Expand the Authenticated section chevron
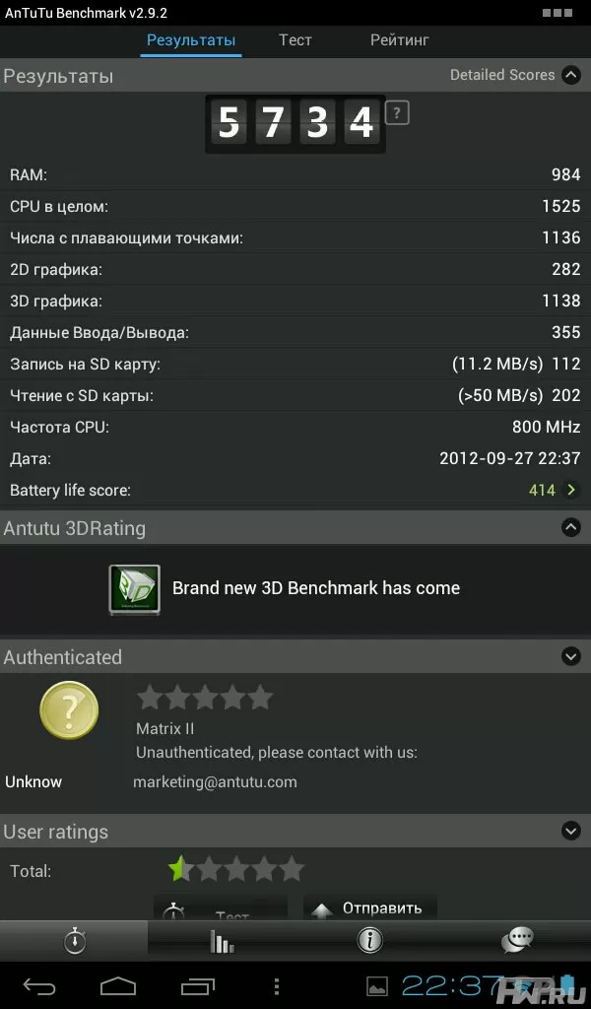Image resolution: width=591 pixels, height=1009 pixels. [x=571, y=656]
